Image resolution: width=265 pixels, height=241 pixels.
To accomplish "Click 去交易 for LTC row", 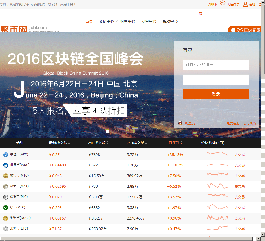I will (x=240, y=229).
